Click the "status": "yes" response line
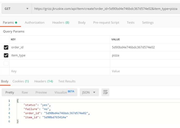180x128 pixels. 37,105
